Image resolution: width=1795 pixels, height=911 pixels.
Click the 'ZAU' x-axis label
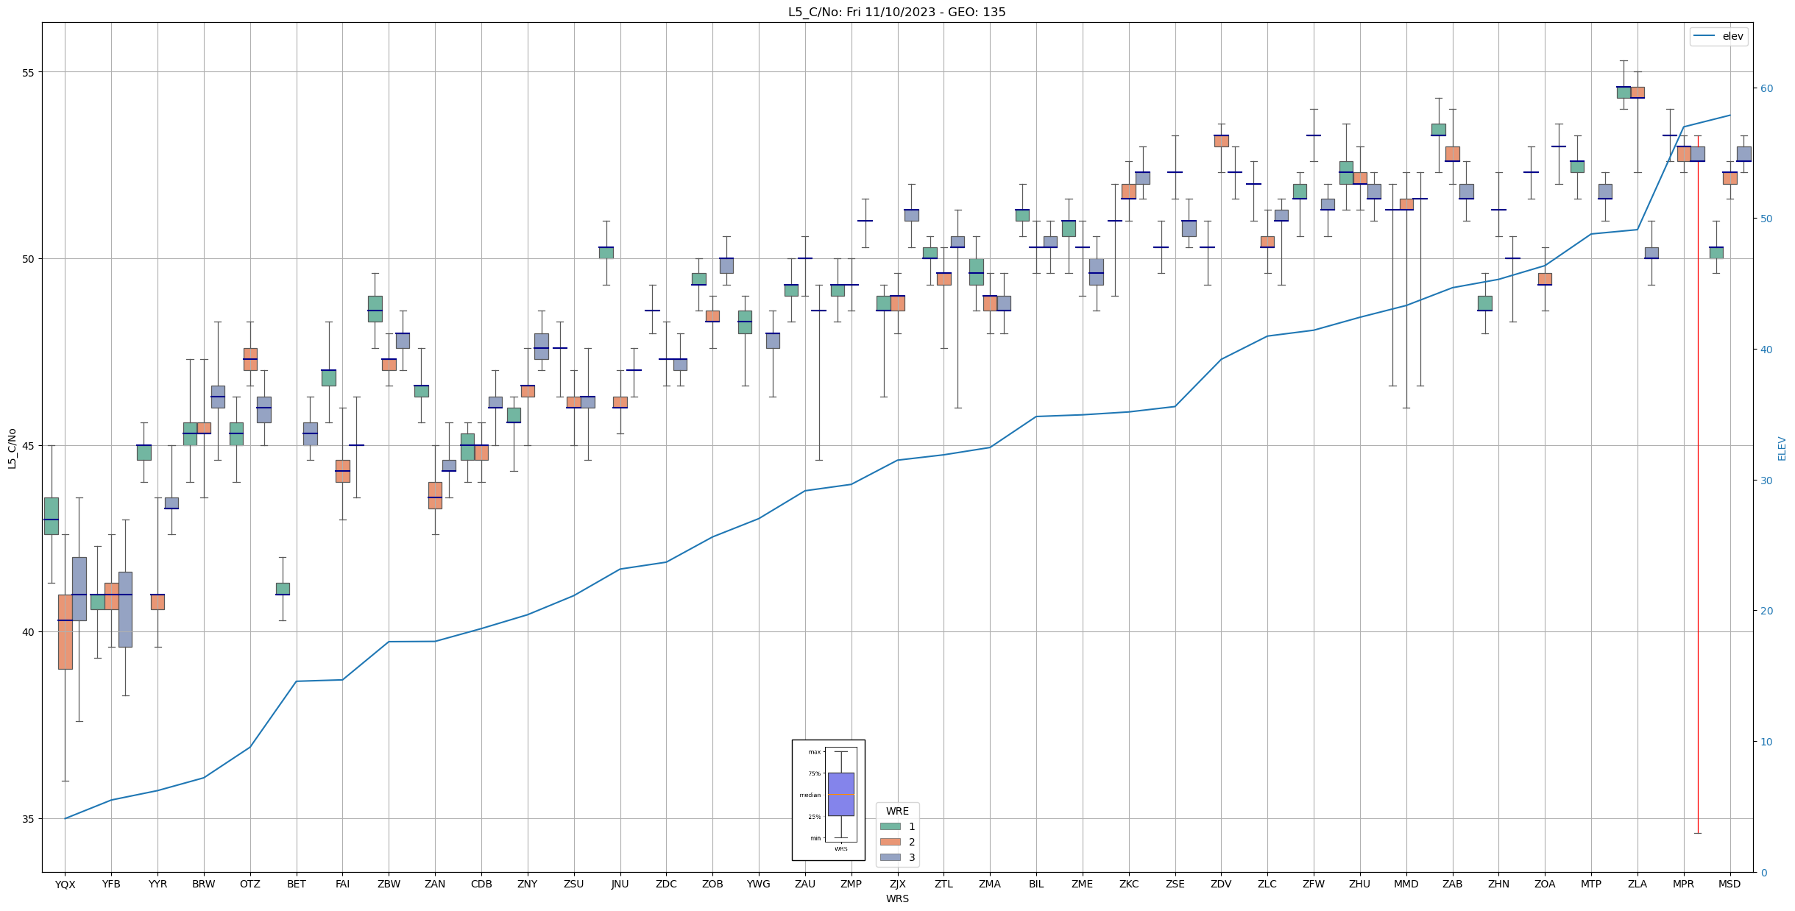[805, 884]
